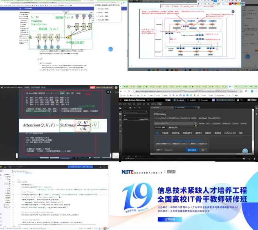
Task: Open the running kernels sidebar icon
Action: tap(120, 114)
